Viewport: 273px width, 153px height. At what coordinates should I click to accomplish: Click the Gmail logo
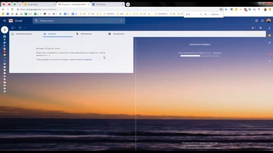coord(15,21)
